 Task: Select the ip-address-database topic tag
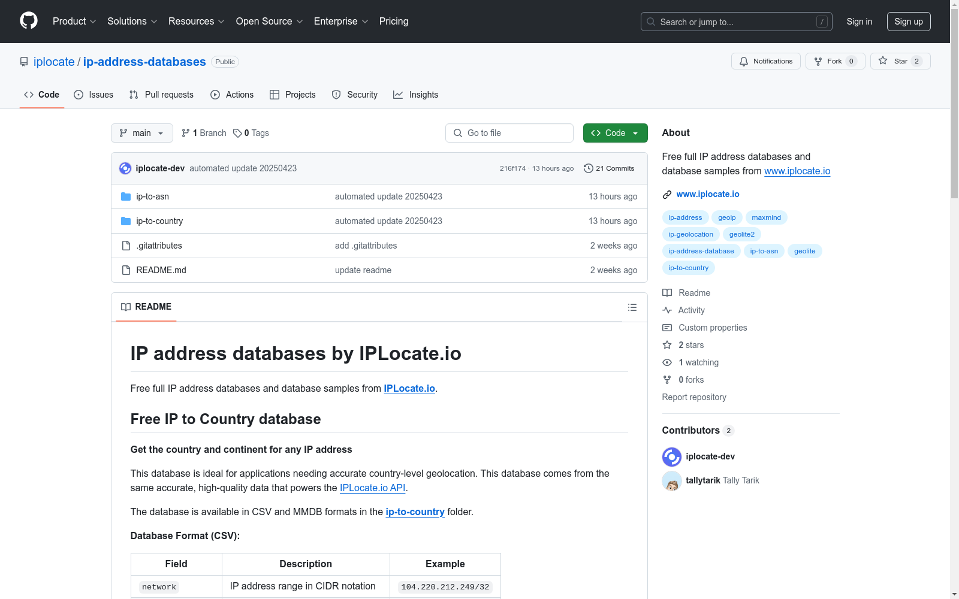(701, 251)
